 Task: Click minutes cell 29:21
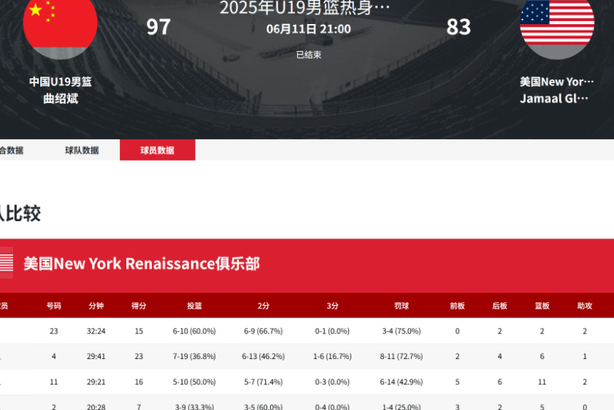click(x=96, y=382)
